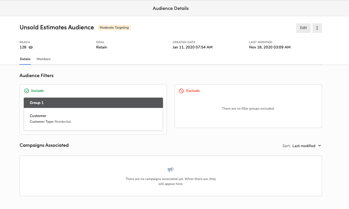The height and width of the screenshot is (209, 349).
Task: Click the Reach count 128
Action: (23, 47)
